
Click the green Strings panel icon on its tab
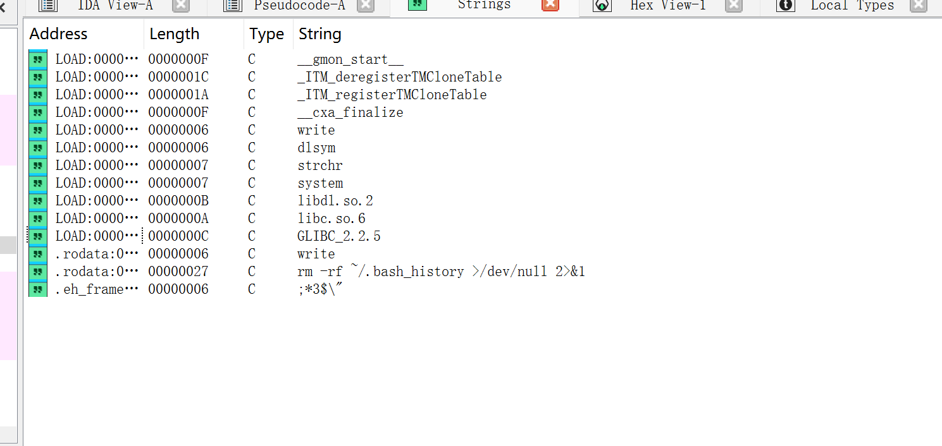(x=416, y=6)
